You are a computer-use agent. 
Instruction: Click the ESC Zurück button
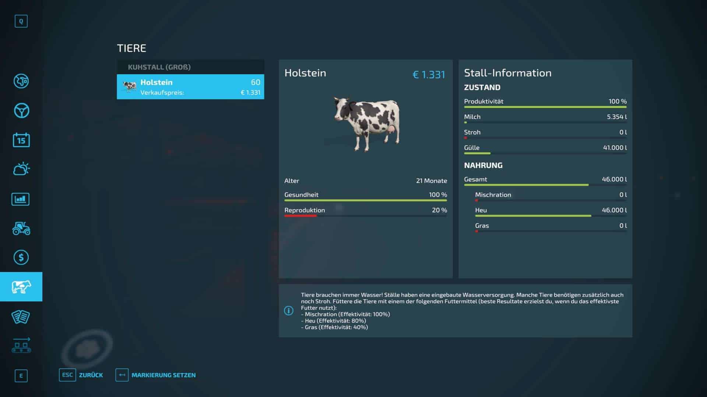[81, 375]
